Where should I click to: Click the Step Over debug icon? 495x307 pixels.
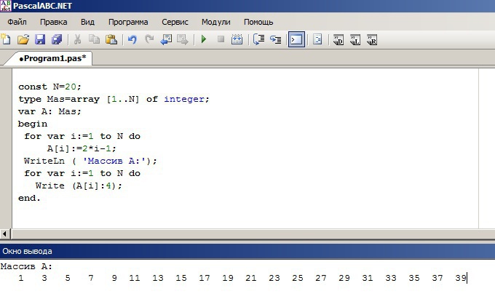click(259, 40)
